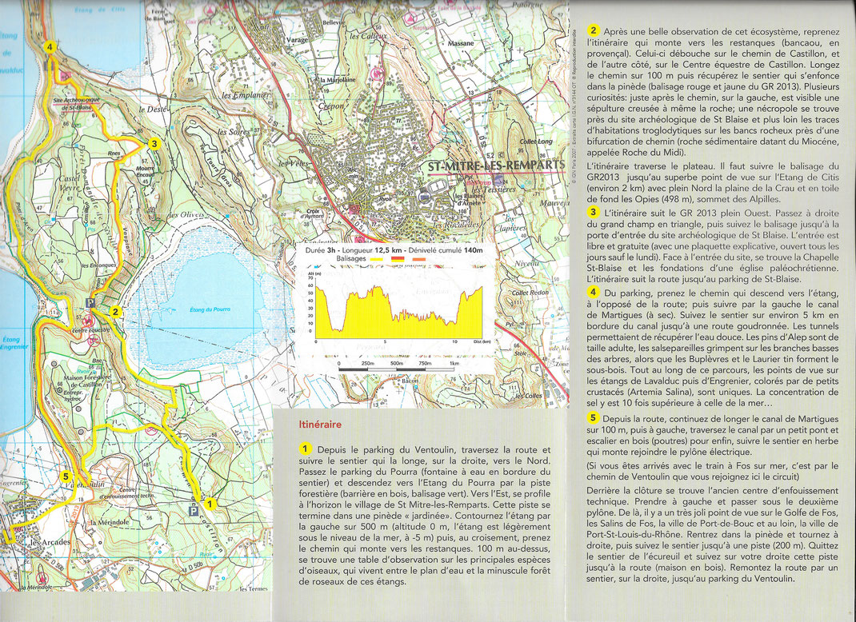This screenshot has height=622, width=856.
Task: Click the 'Crépon' map label
Action: click(331, 106)
